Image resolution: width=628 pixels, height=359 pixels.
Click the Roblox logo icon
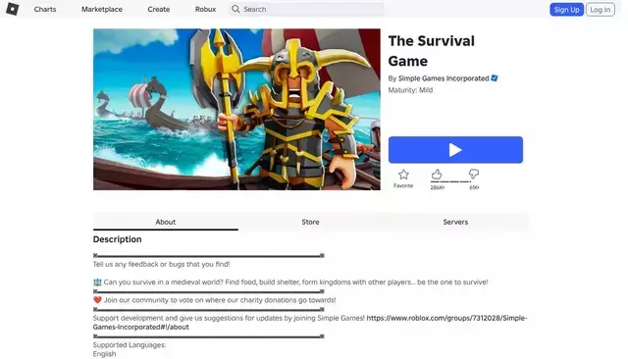13,9
